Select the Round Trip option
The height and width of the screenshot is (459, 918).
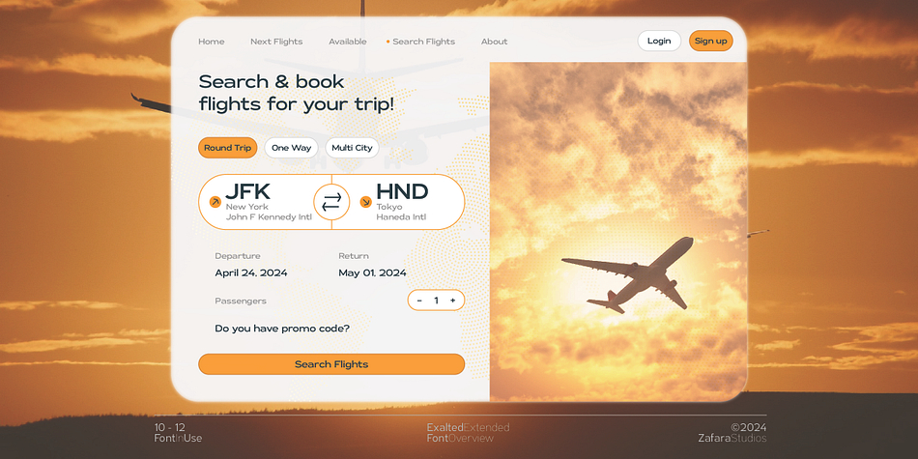point(228,148)
